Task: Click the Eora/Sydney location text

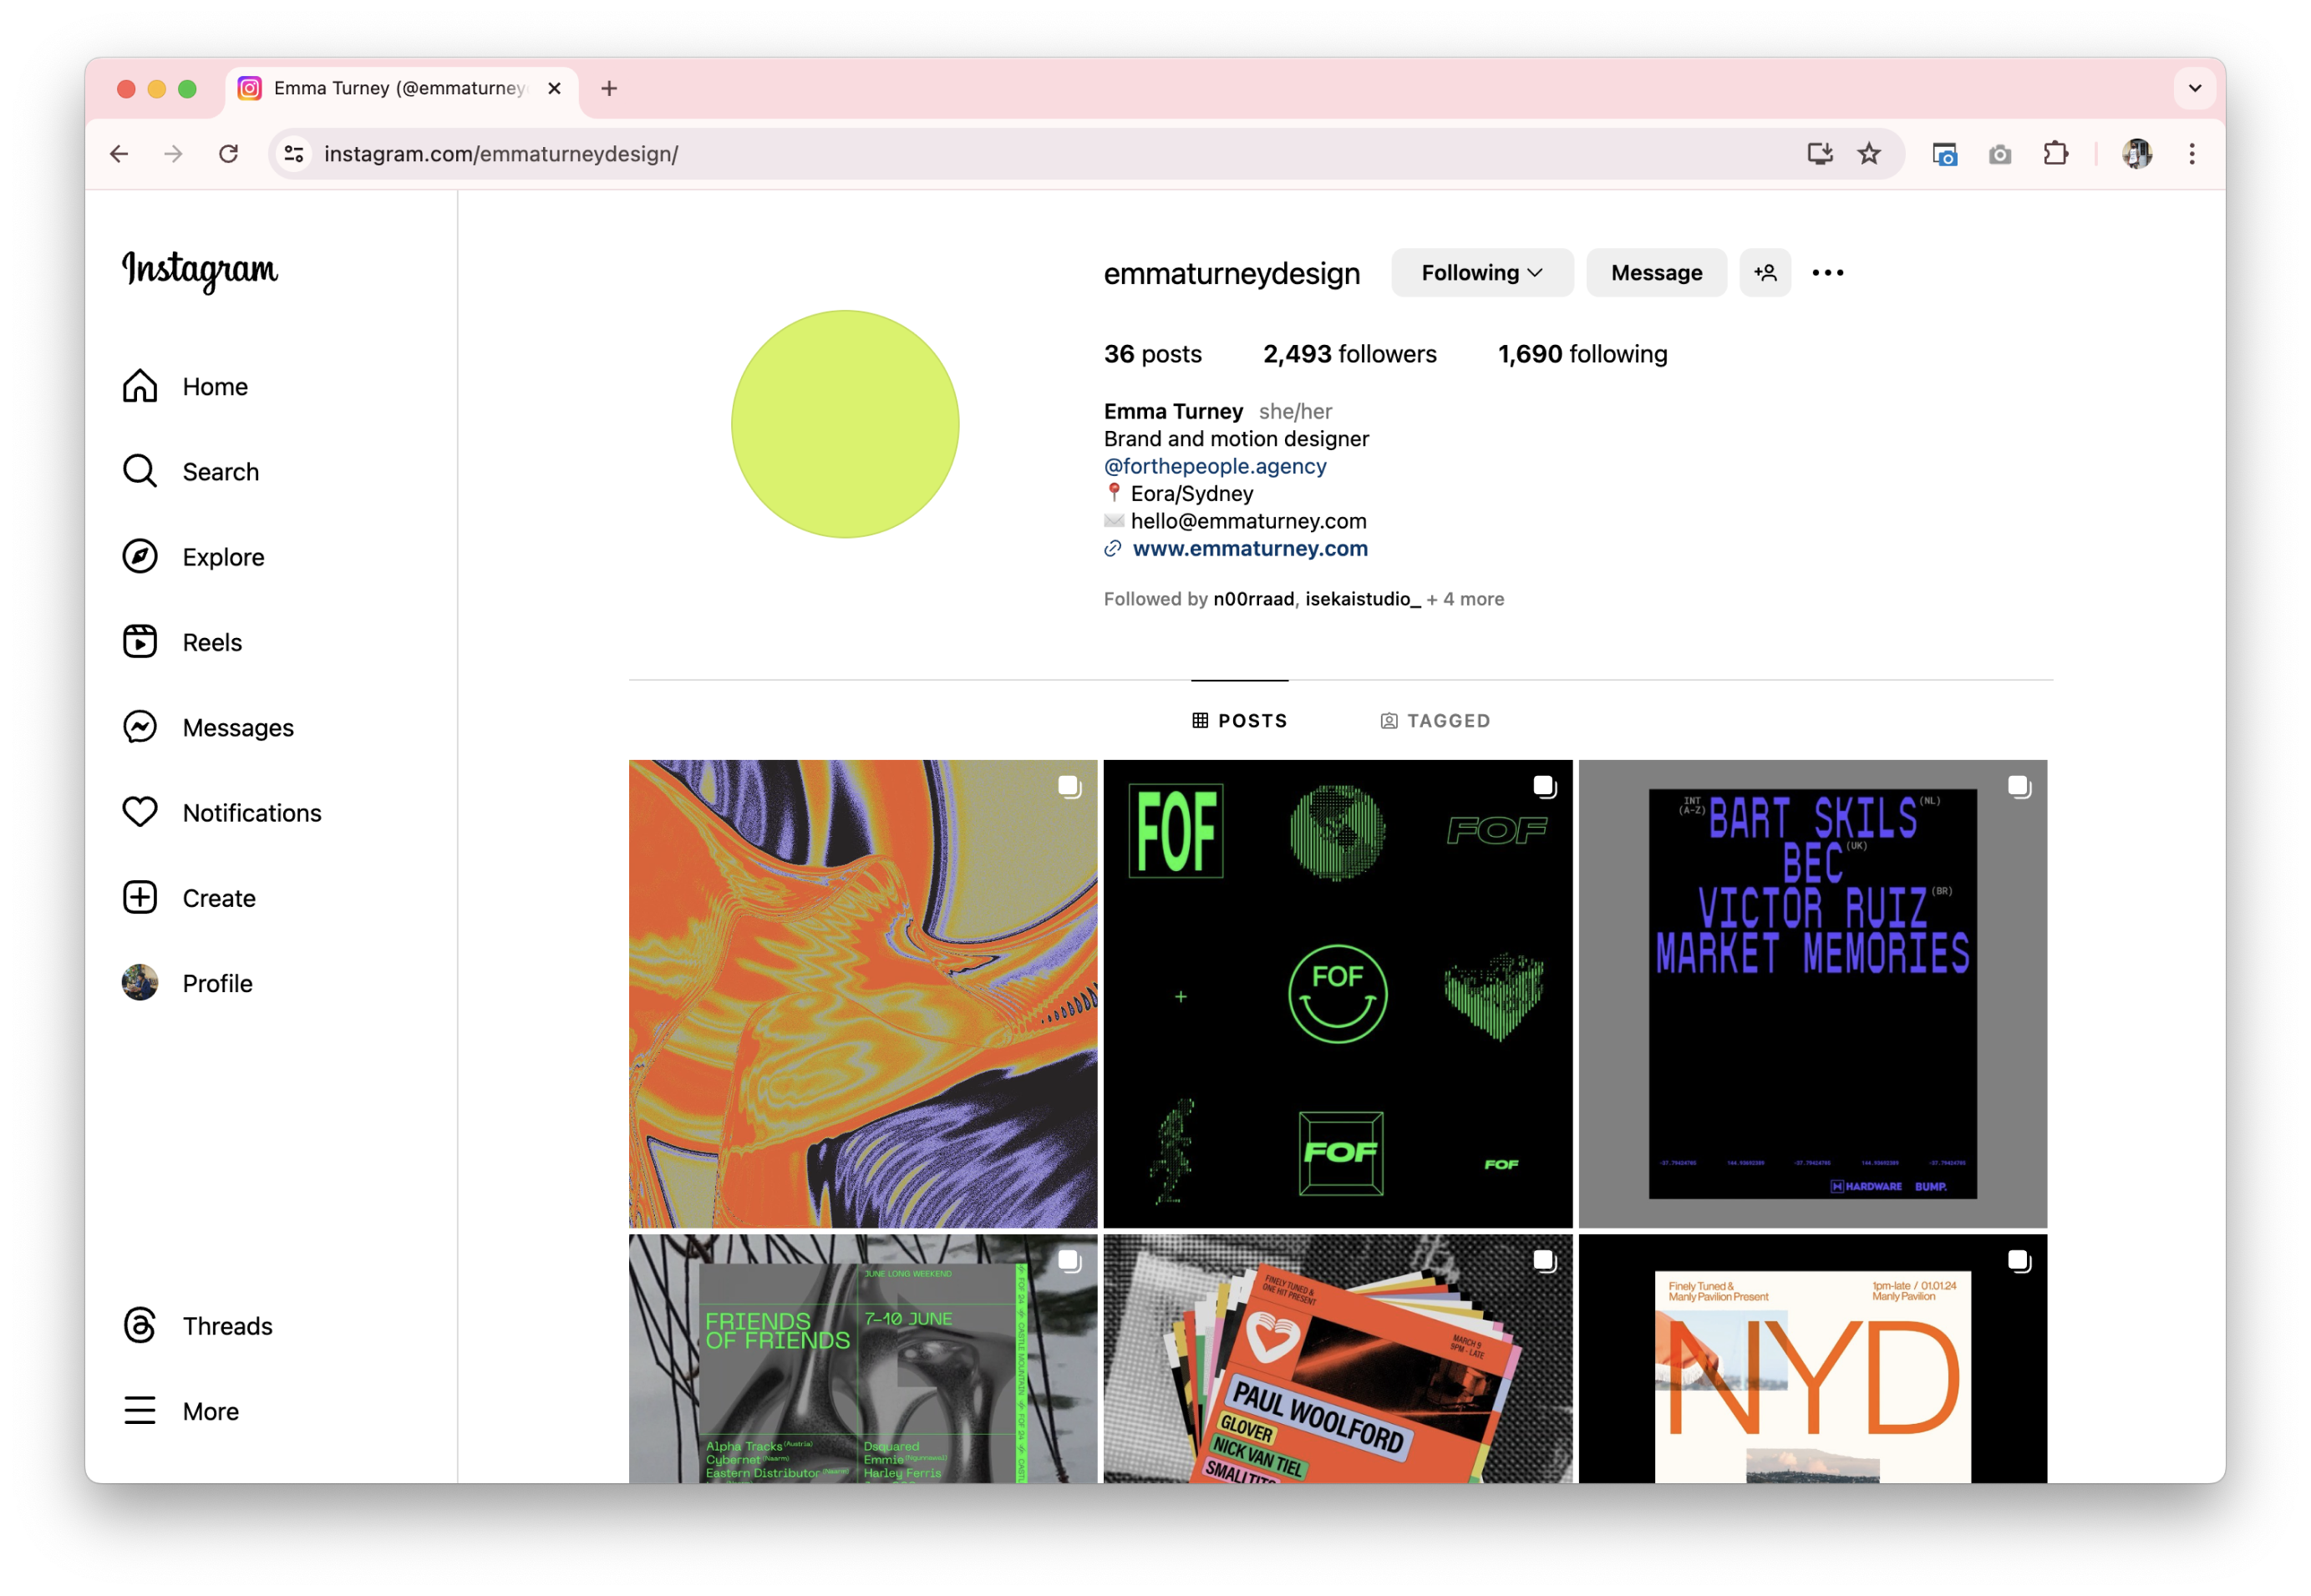Action: (x=1191, y=494)
